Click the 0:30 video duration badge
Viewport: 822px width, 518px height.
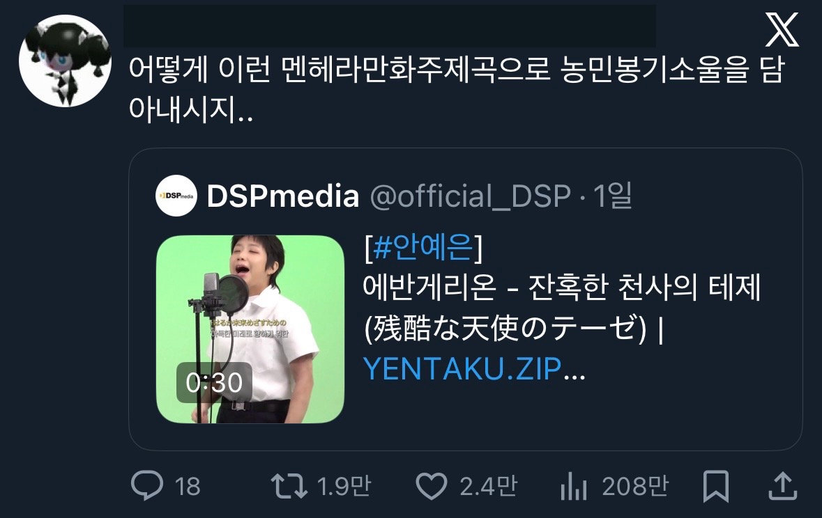(x=214, y=382)
